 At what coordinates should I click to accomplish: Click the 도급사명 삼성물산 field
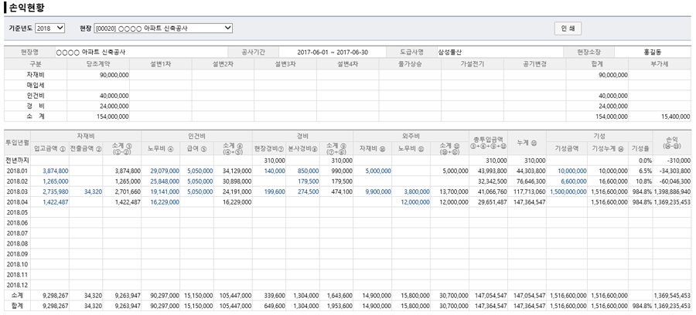tap(495, 52)
